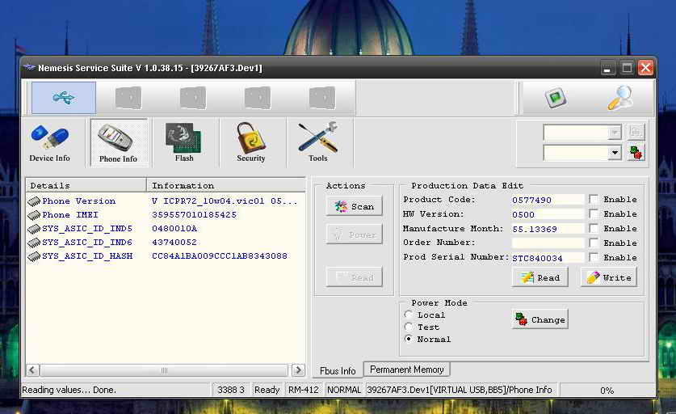Image resolution: width=676 pixels, height=414 pixels.
Task: Switch to the Permanent Memory tab
Action: click(407, 370)
